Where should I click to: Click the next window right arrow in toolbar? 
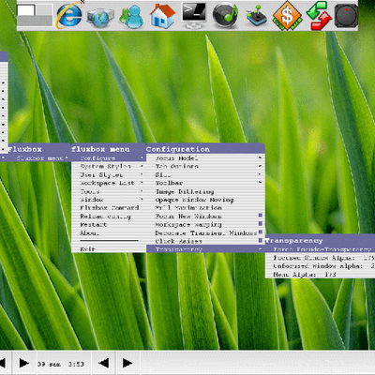click(127, 363)
